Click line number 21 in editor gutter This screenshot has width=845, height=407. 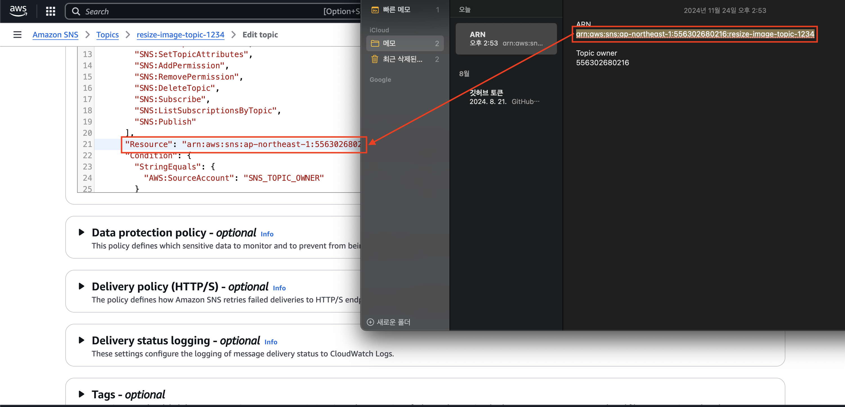(x=87, y=144)
